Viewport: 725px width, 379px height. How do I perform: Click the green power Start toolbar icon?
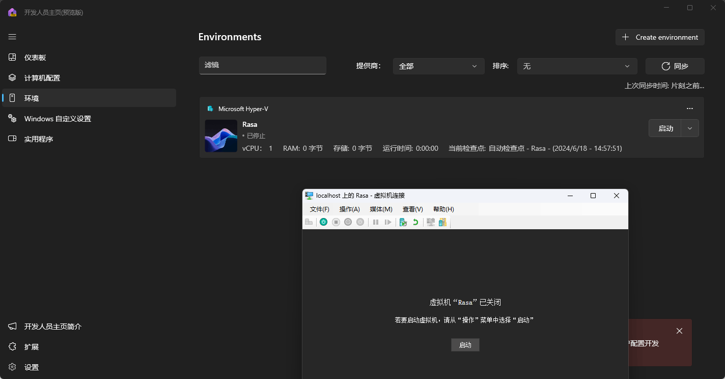(323, 222)
